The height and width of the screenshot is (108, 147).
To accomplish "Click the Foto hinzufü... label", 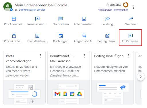I will pos(83,24).
